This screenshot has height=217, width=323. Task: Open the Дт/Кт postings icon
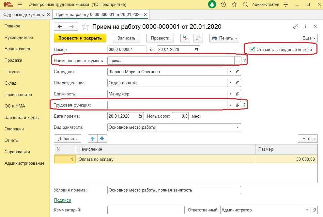tap(186, 38)
